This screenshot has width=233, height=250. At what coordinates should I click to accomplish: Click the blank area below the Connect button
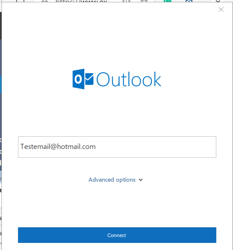pyautogui.click(x=117, y=246)
